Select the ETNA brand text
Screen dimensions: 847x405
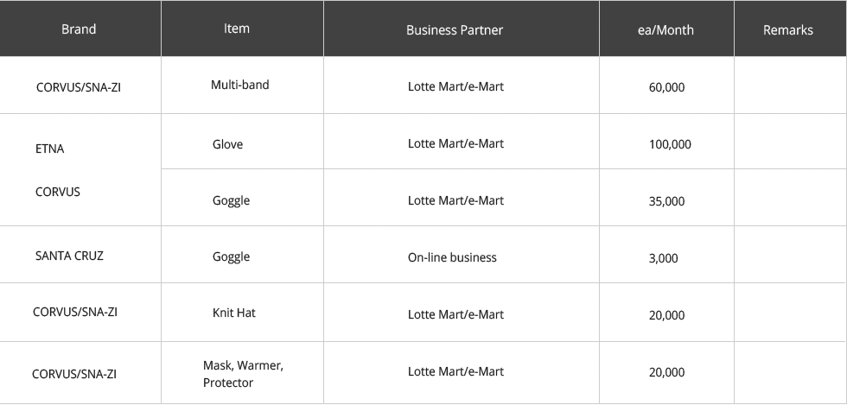click(x=50, y=149)
